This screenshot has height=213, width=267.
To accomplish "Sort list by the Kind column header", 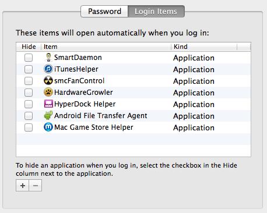I will (204, 47).
